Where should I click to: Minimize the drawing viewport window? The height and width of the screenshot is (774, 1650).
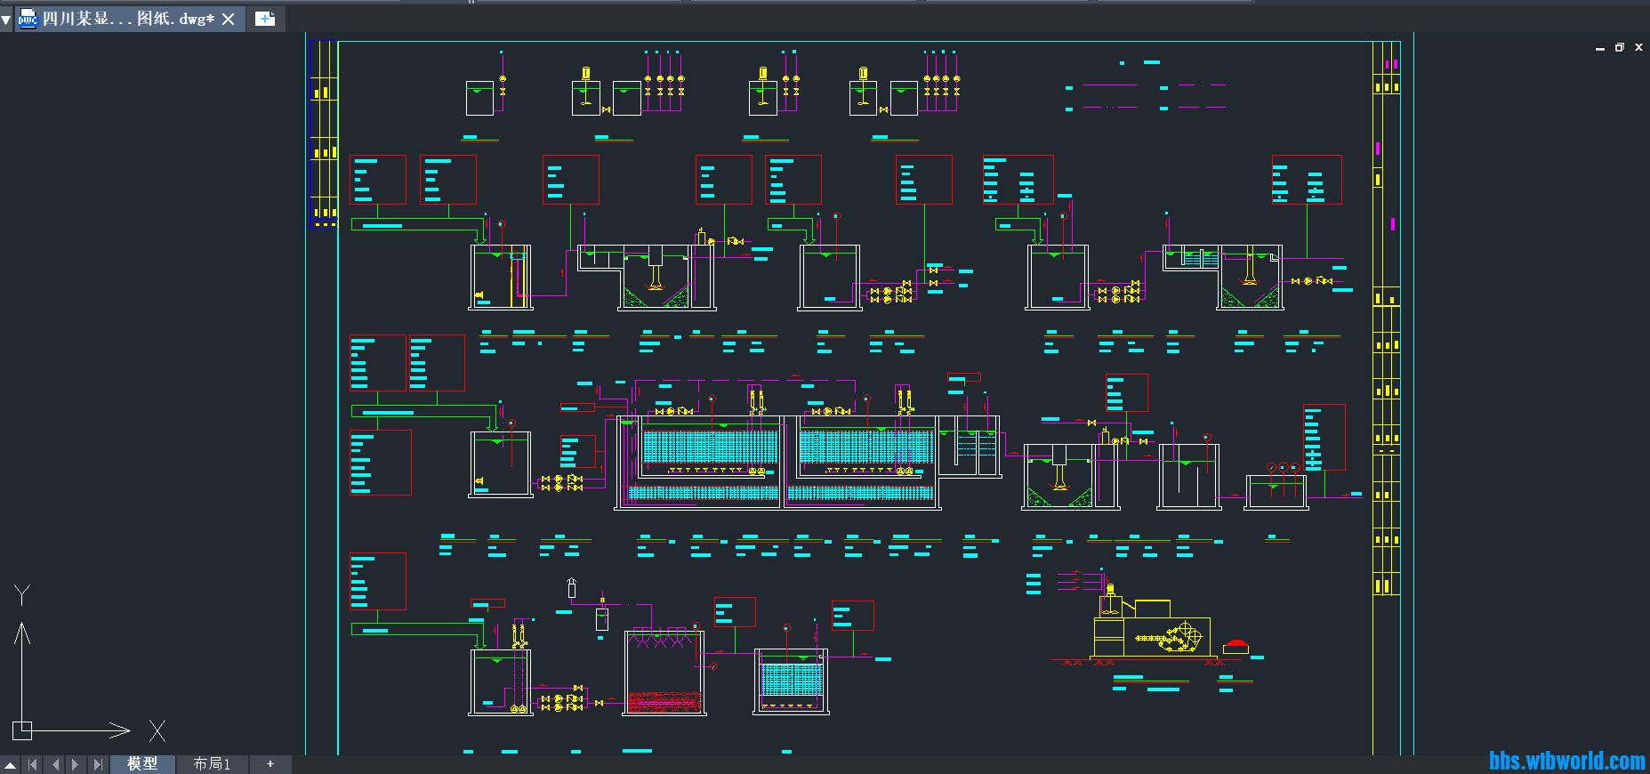click(x=1600, y=48)
